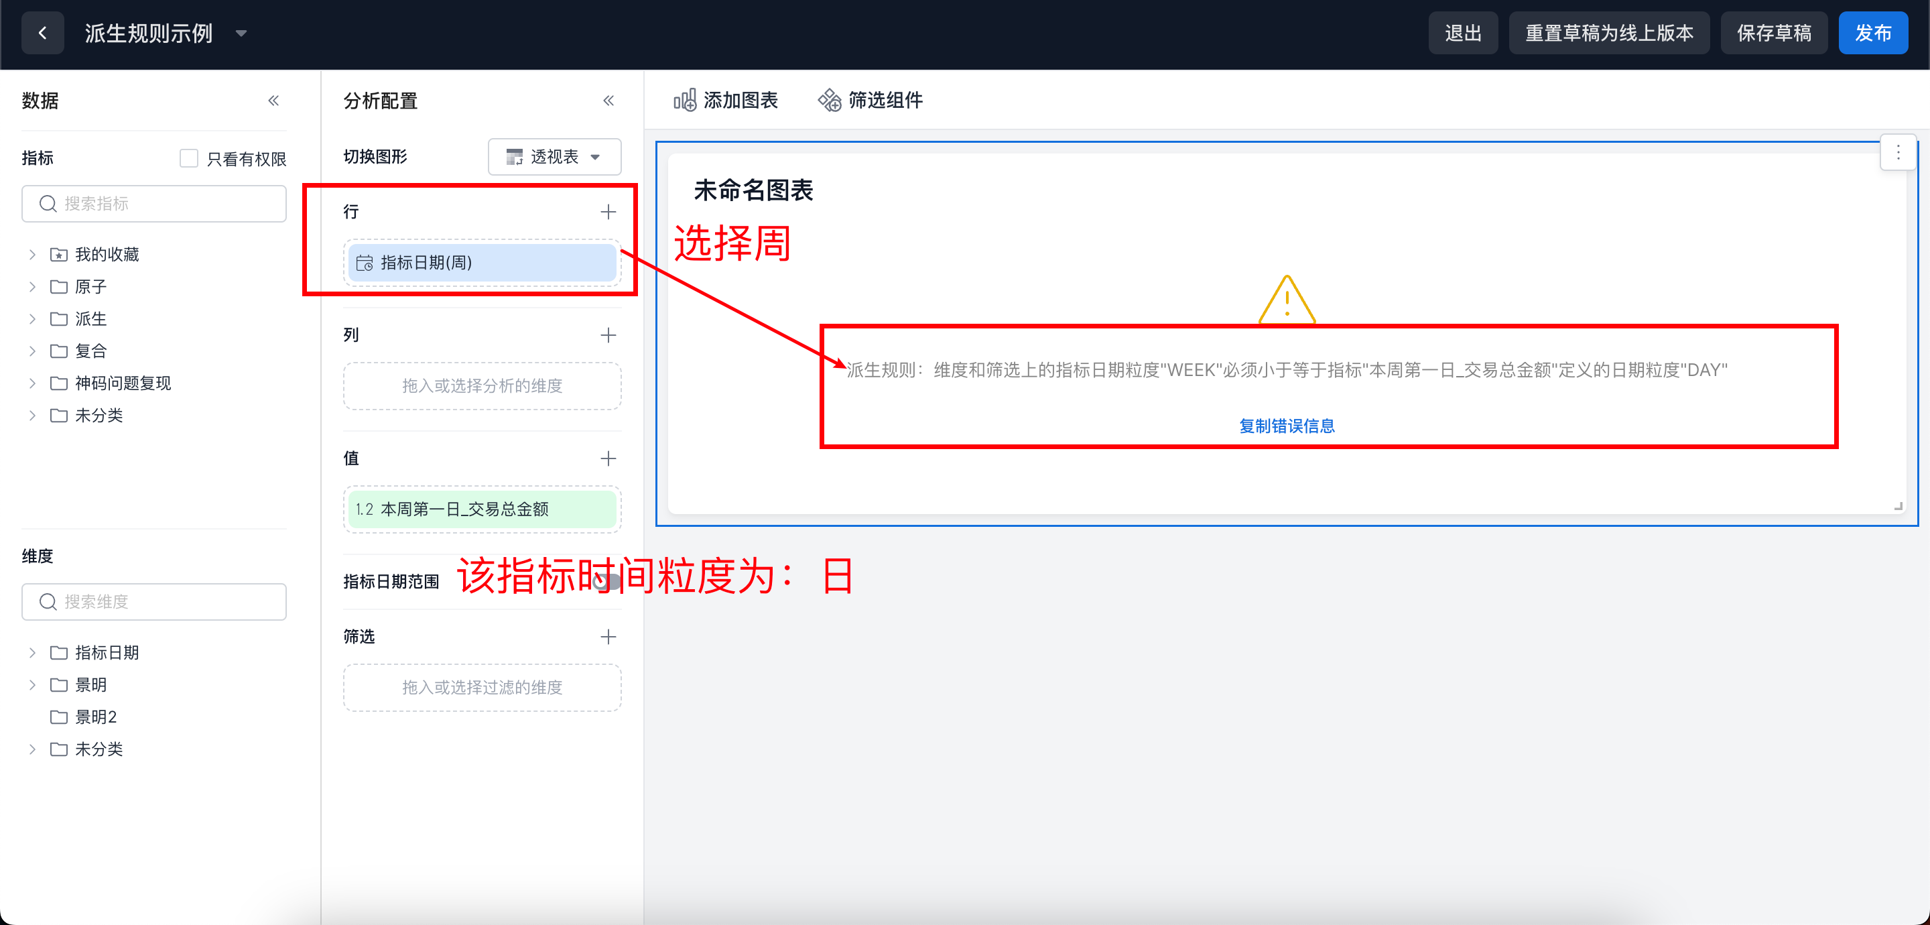Toggle the 指标日期范围 switch

tap(607, 582)
